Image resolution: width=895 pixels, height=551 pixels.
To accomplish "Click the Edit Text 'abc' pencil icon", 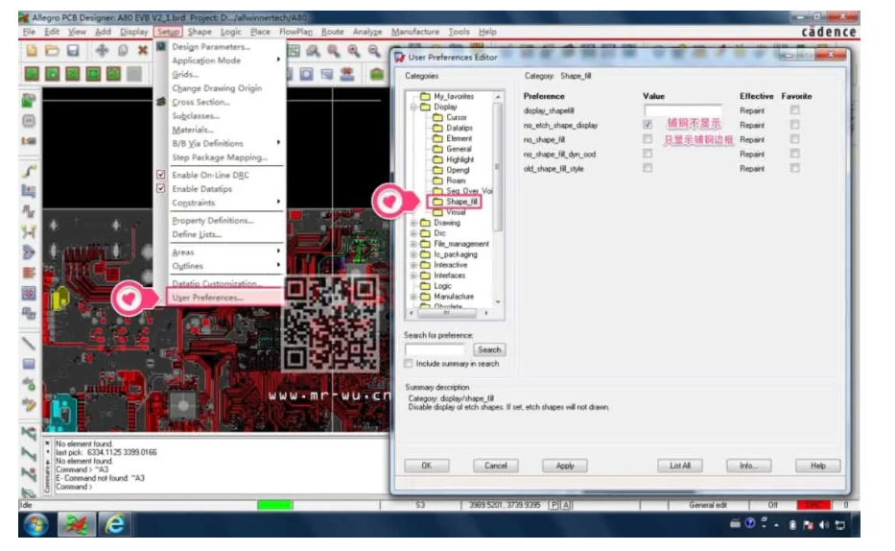I will [29, 405].
